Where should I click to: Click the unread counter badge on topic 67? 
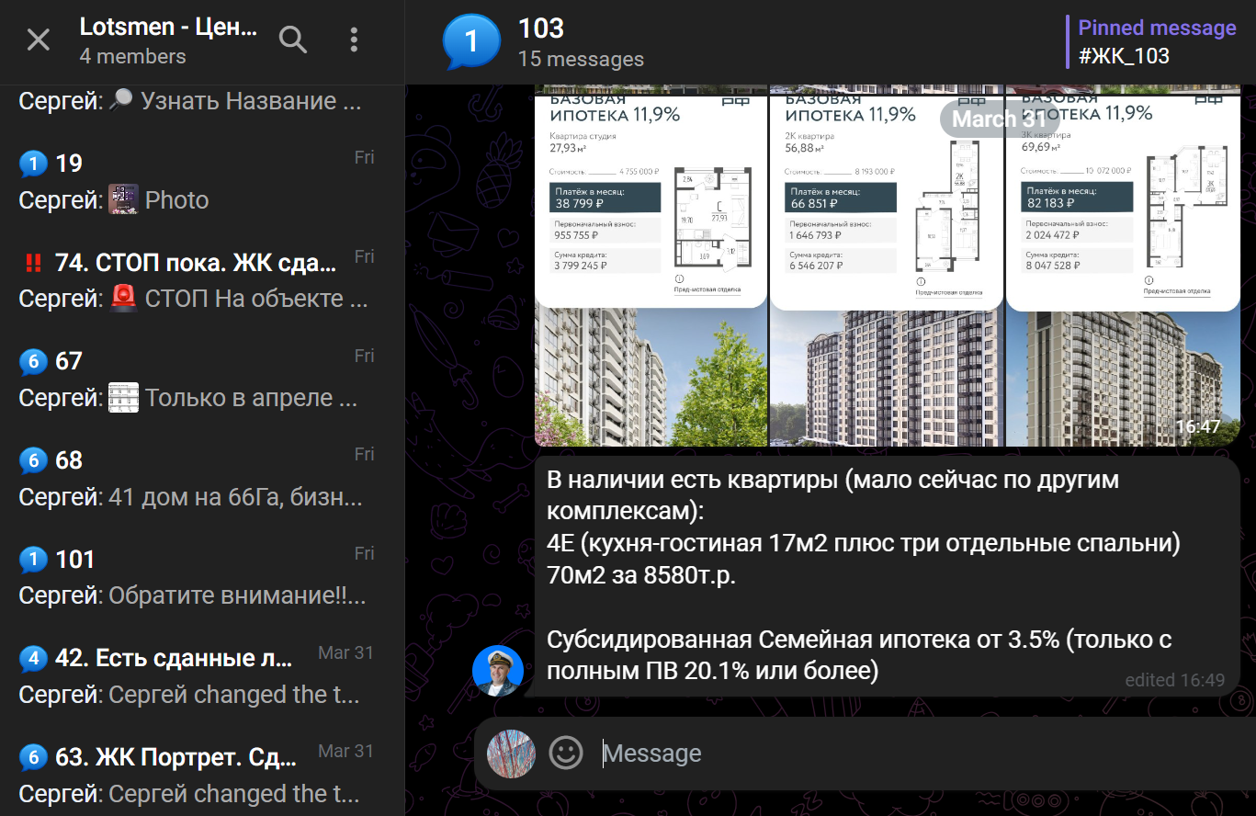coord(33,361)
